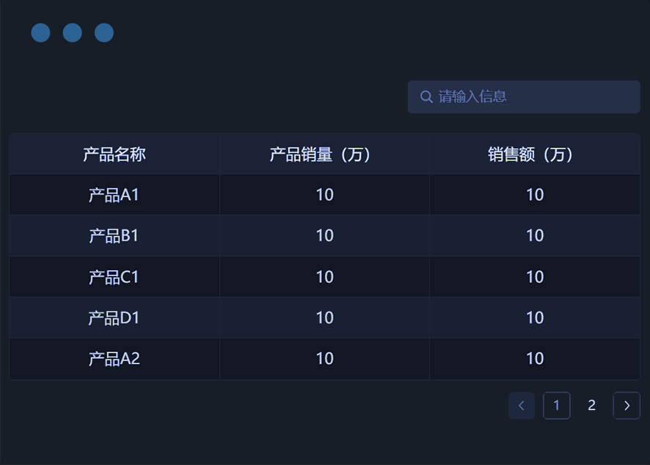Select the 产品A1 row name cell
Screen dimensions: 650x465
tap(114, 195)
